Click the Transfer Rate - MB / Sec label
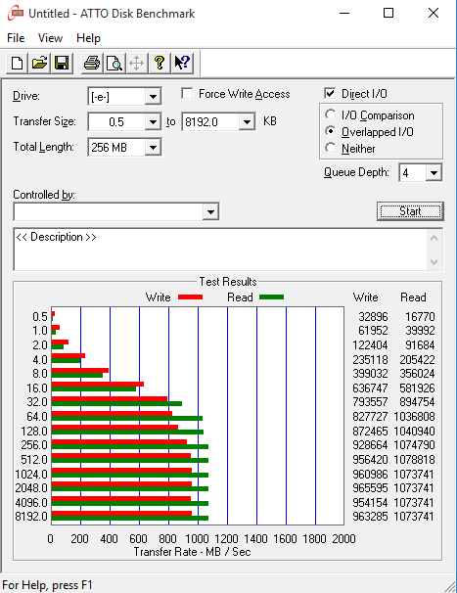 click(192, 552)
